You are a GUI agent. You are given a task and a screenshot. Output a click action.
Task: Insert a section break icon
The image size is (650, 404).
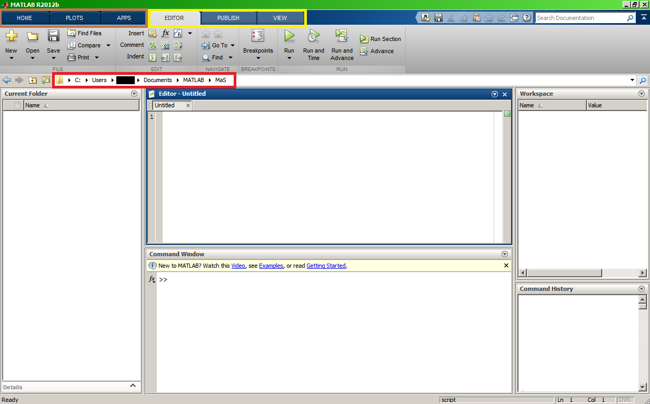click(x=153, y=33)
